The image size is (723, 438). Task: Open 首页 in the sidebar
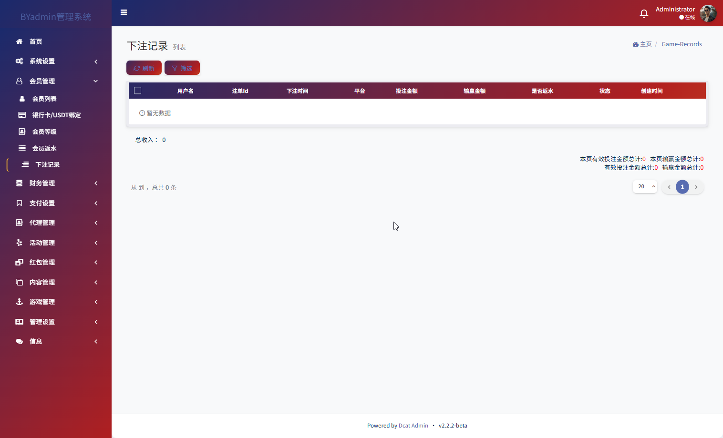pos(36,41)
